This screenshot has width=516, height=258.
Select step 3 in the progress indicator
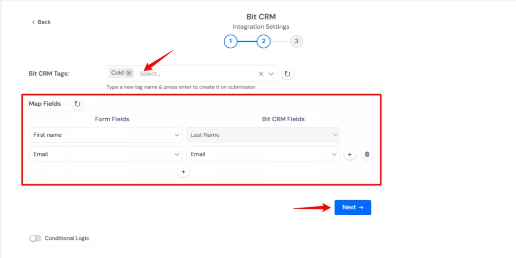[x=296, y=41]
